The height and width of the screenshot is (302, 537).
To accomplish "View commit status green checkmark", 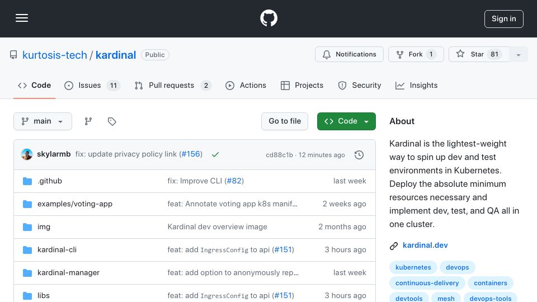I will [215, 154].
